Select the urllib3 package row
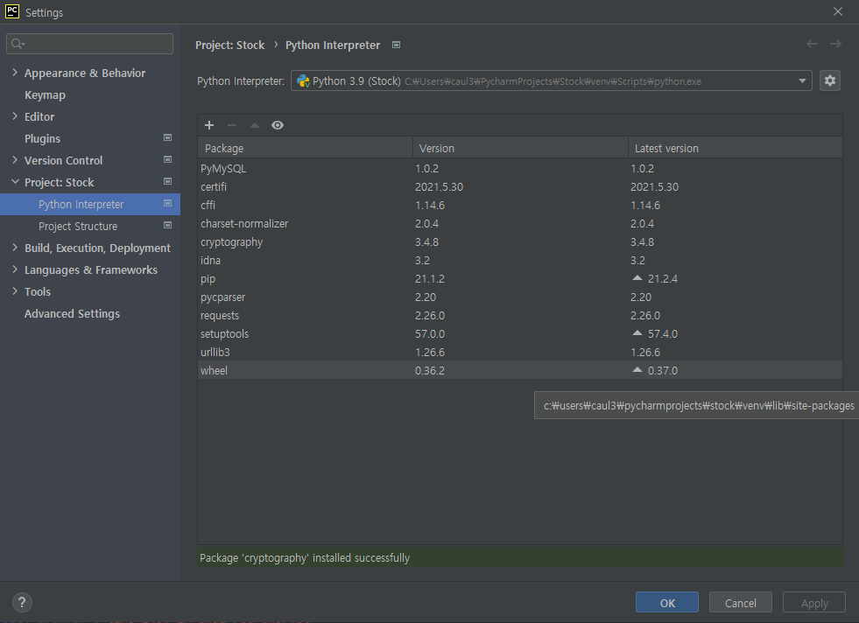Viewport: 859px width, 623px height. (520, 352)
